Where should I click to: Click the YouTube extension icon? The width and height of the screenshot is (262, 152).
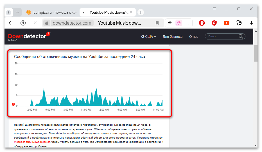(x=226, y=23)
